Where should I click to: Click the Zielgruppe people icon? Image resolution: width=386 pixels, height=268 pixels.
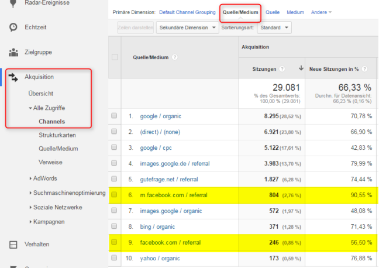(13, 52)
